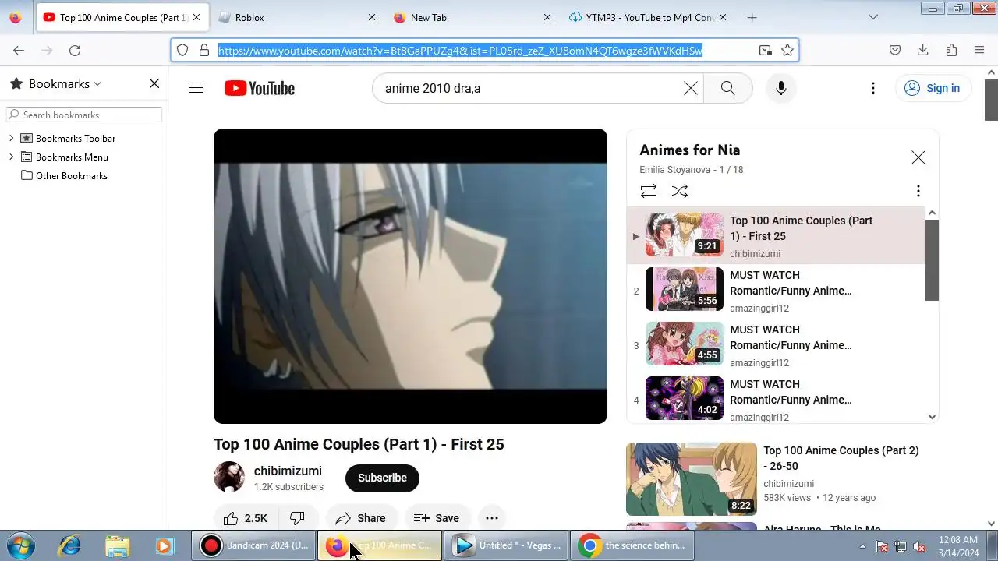Subscribe to chibimizumi channel
The image size is (998, 561).
382,478
